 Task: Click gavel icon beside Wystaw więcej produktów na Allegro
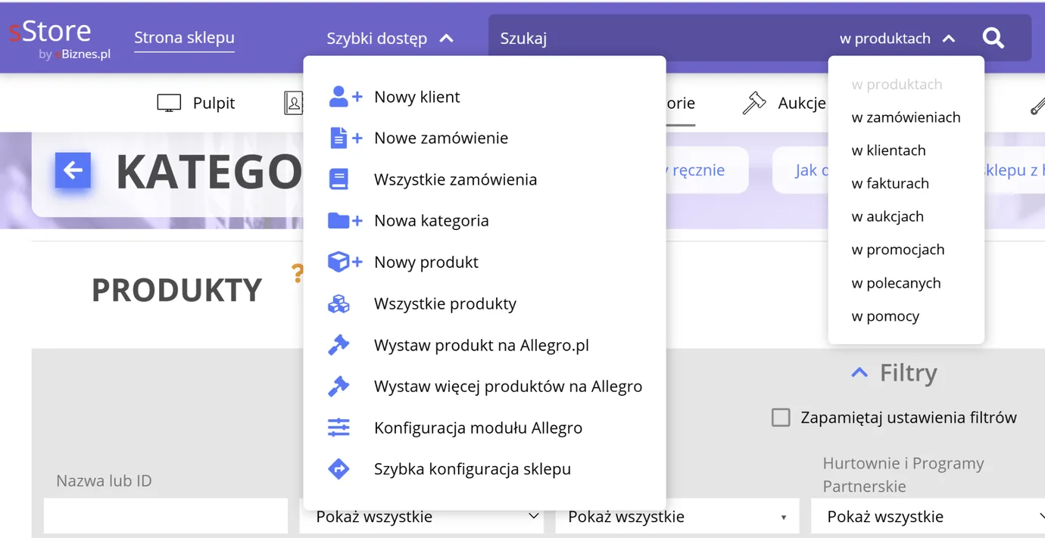point(338,386)
